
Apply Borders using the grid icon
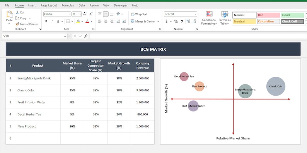(68, 21)
